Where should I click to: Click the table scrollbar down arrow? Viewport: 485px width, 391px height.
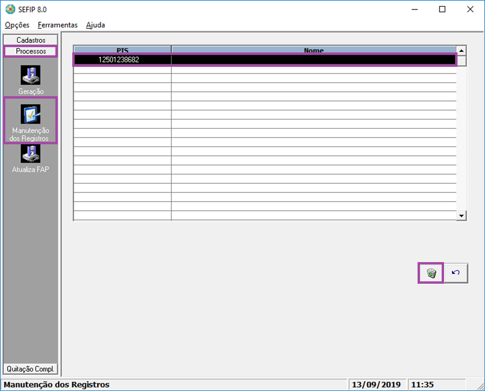point(461,215)
